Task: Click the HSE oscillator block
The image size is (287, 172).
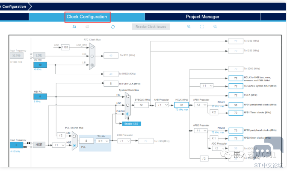Action: pos(39,145)
